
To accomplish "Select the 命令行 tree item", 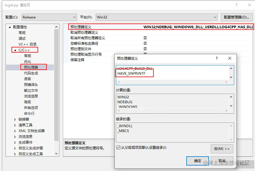I will click(x=29, y=113).
